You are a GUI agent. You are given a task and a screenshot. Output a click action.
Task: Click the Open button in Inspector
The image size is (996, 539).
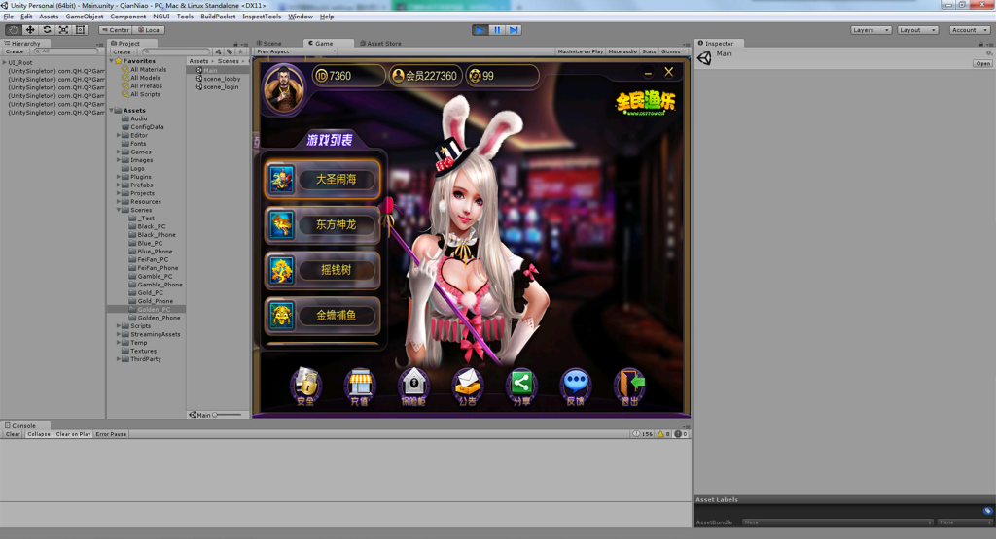pyautogui.click(x=982, y=64)
